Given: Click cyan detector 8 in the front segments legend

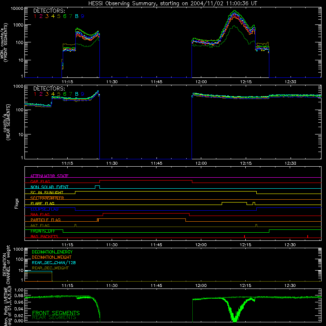Looking at the screenshot, I should pyautogui.click(x=77, y=16).
